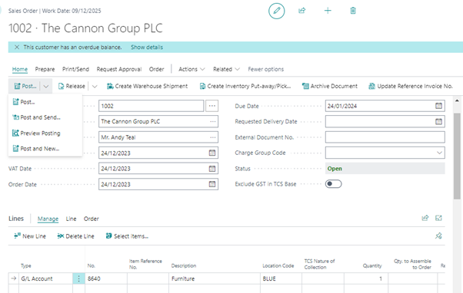Toggle Exclude GST in TCS Base
The width and height of the screenshot is (463, 293).
(333, 184)
